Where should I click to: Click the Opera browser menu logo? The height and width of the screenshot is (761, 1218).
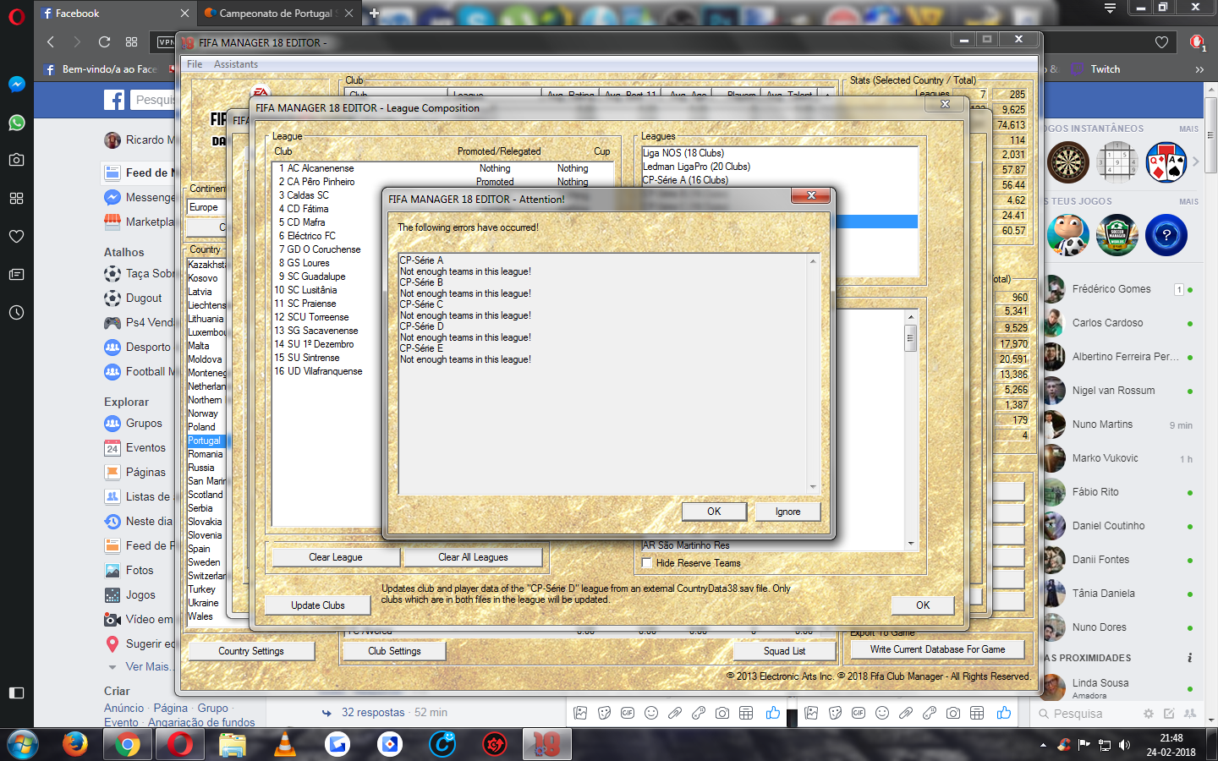click(16, 16)
